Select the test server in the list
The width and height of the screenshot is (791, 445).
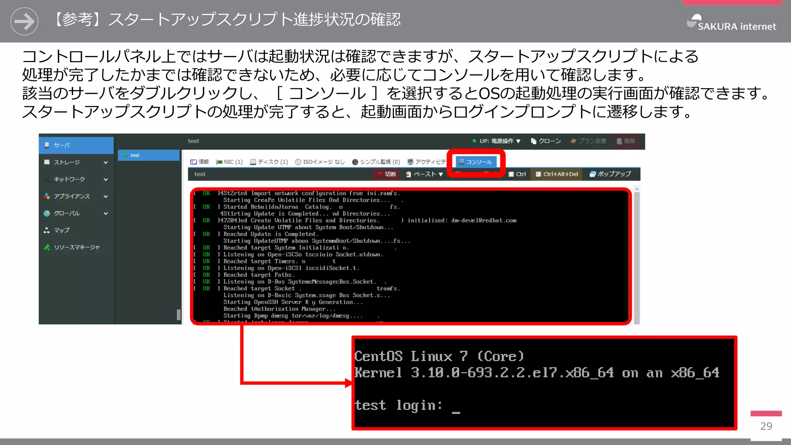point(149,155)
